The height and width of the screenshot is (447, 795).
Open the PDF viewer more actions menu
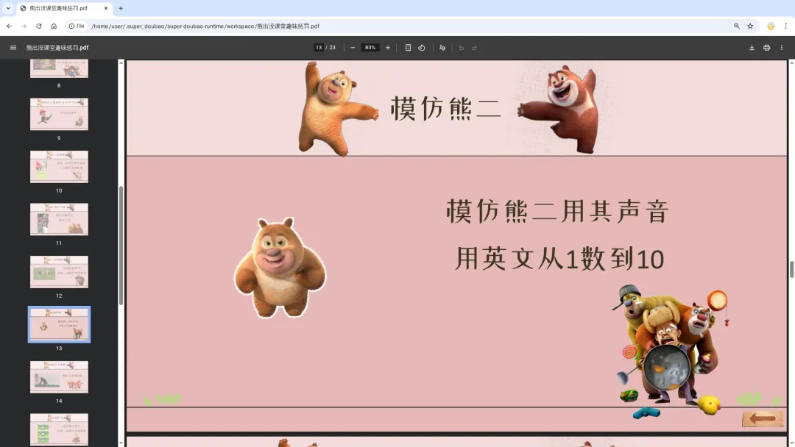[781, 48]
